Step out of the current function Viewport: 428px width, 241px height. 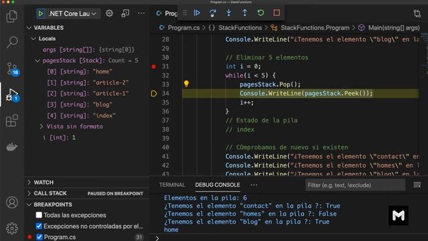[x=245, y=13]
